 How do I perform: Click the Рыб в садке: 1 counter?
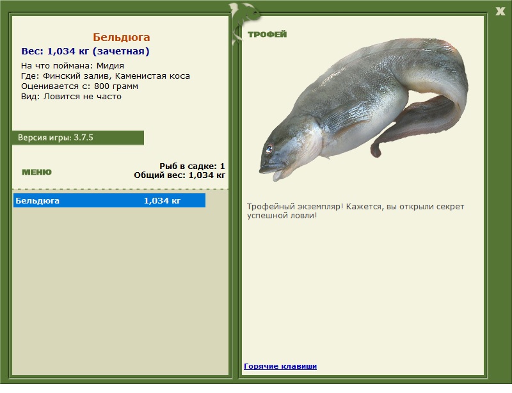[192, 166]
